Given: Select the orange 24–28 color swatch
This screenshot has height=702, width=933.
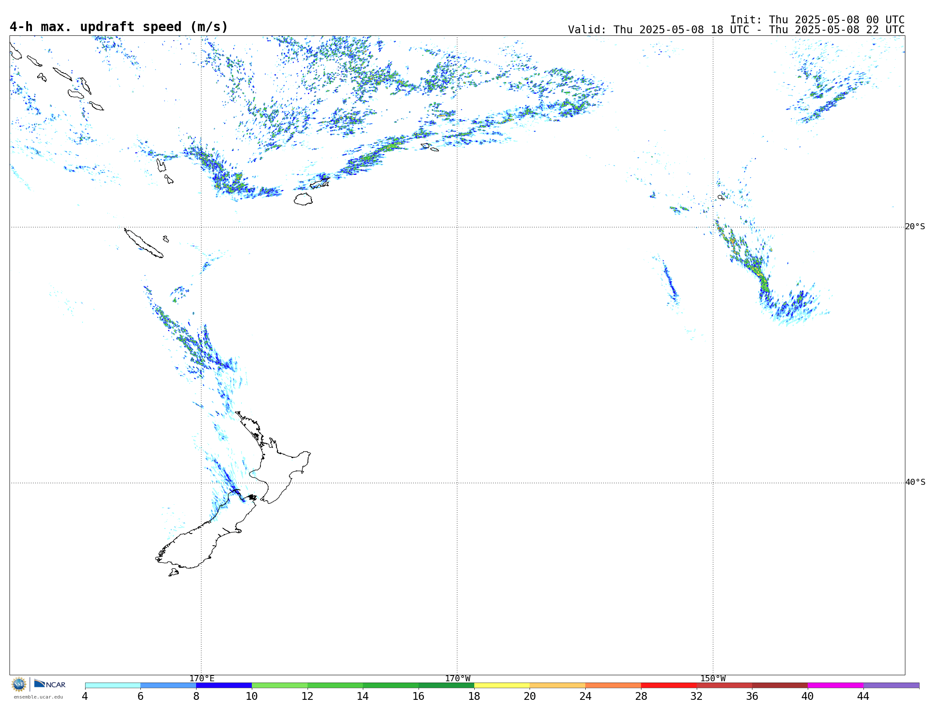Looking at the screenshot, I should pyautogui.click(x=613, y=686).
